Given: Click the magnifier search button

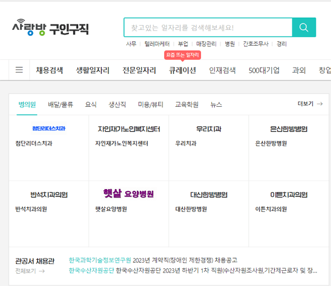Looking at the screenshot, I should pyautogui.click(x=304, y=27).
